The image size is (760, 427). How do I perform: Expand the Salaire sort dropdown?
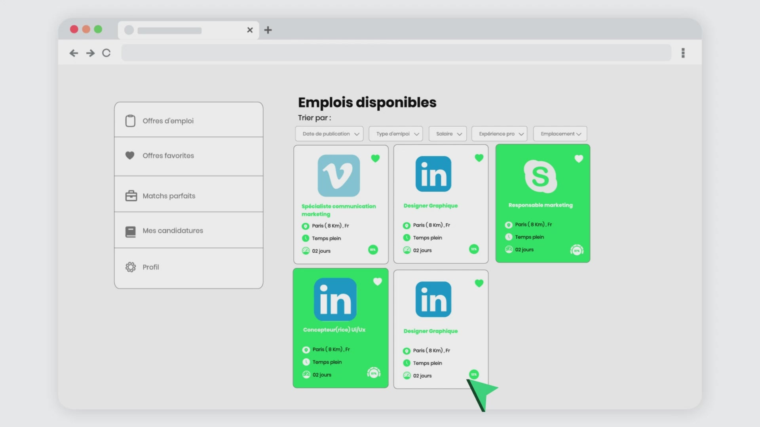pos(448,134)
